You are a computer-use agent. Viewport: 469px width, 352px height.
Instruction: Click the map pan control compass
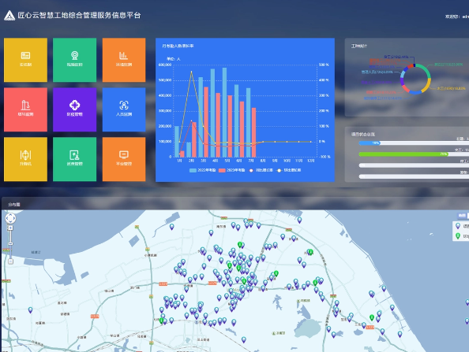pos(10,218)
